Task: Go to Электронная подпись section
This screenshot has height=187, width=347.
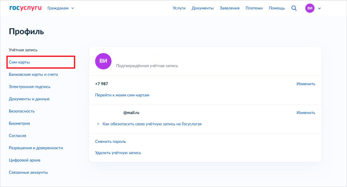Action: click(x=29, y=87)
